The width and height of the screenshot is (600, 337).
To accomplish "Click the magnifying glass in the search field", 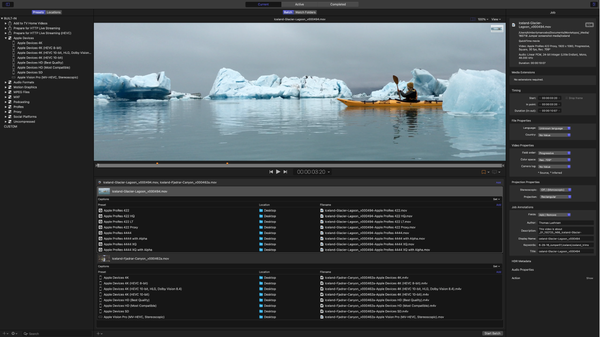I will pyautogui.click(x=25, y=333).
